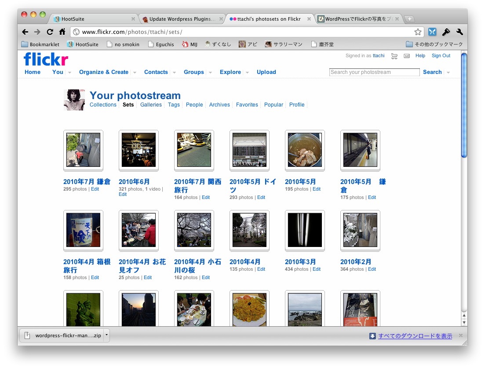
Task: Click the flickr logo
Action: point(46,59)
